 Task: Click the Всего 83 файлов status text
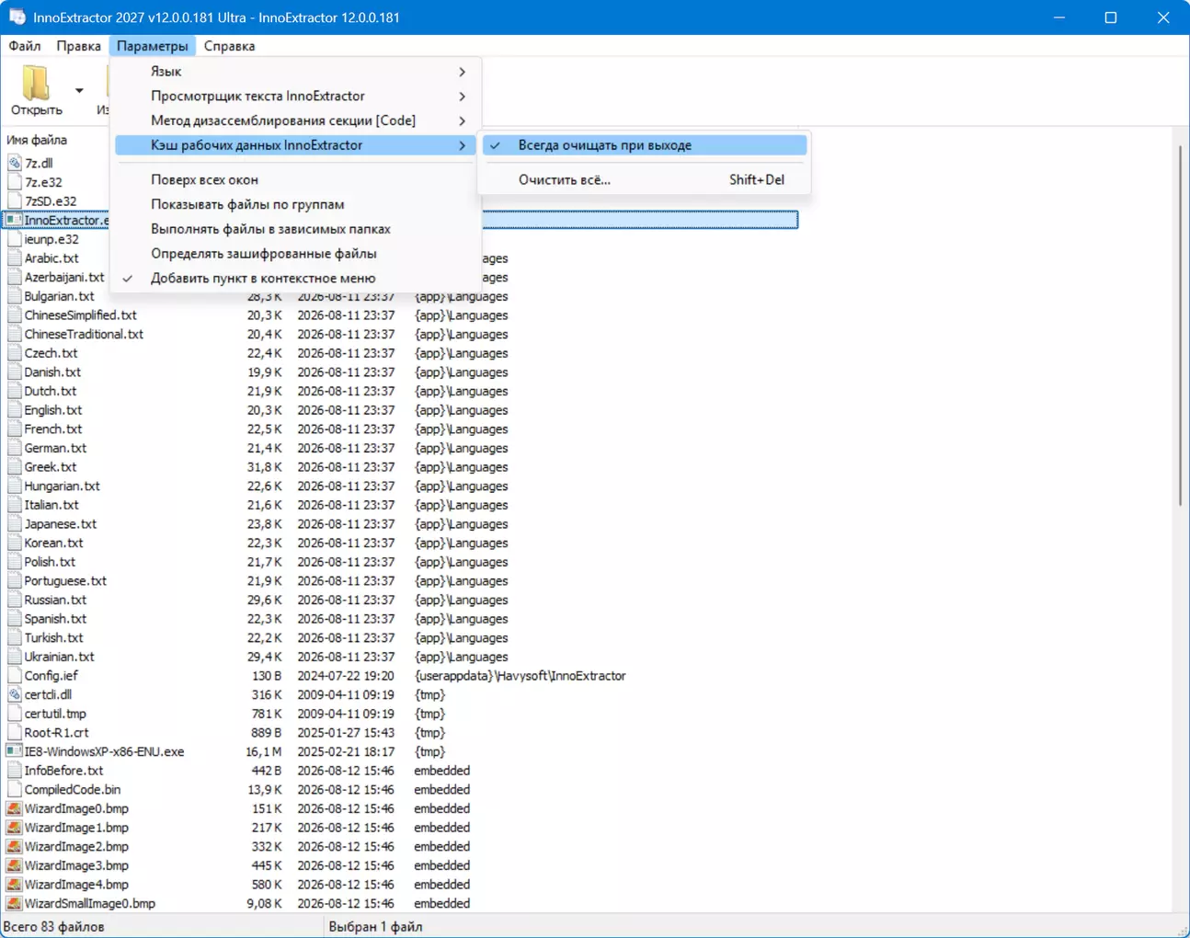[x=54, y=927]
